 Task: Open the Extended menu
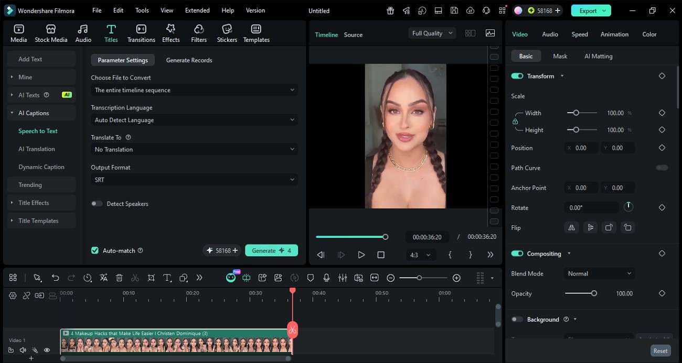coord(197,10)
